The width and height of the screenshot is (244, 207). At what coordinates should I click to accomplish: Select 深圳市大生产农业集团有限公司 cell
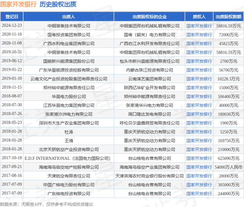69,123
